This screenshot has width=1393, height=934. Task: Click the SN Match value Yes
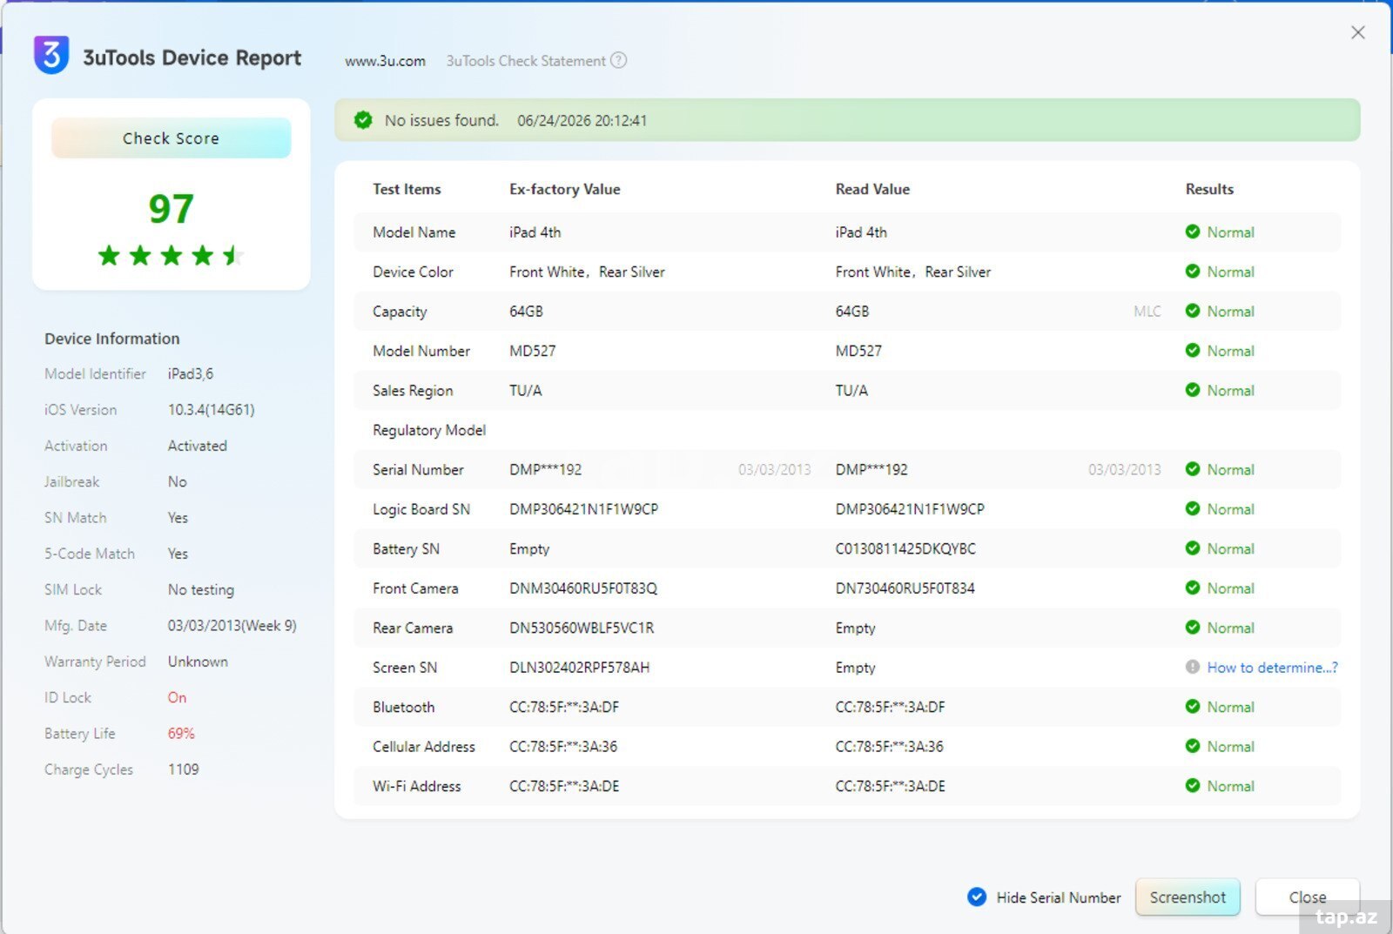point(178,517)
